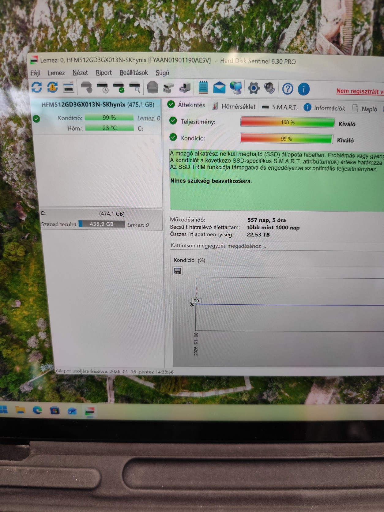Click the gray dome-shaped toolbar icon
Viewport: 384px width, 512px height.
(152, 88)
